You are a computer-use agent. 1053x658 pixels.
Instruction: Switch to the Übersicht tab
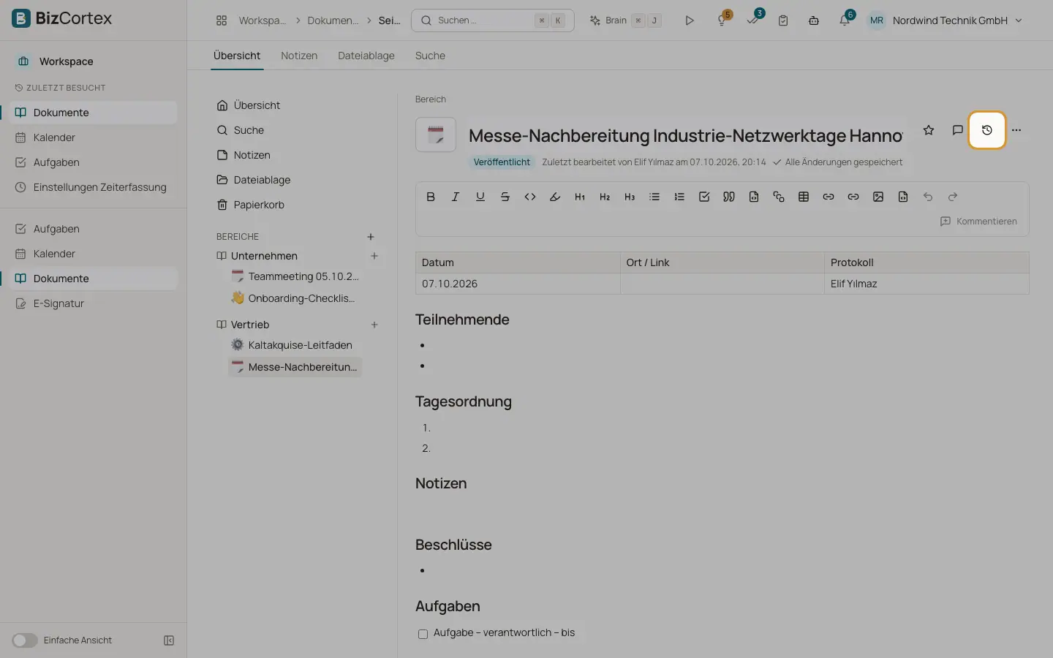237,56
